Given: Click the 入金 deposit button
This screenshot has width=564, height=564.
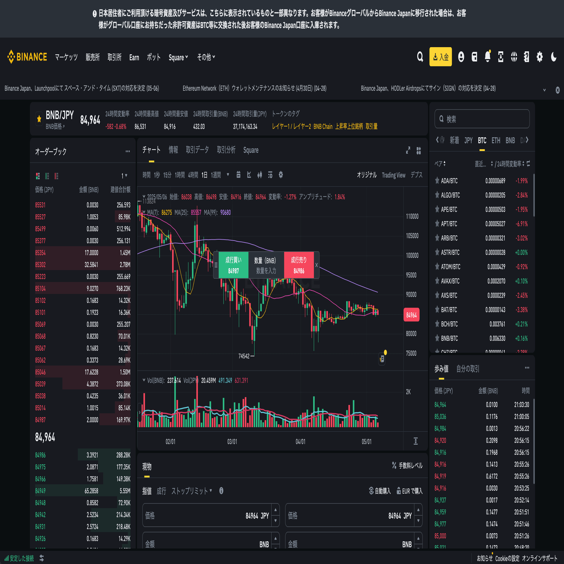Looking at the screenshot, I should (x=440, y=57).
